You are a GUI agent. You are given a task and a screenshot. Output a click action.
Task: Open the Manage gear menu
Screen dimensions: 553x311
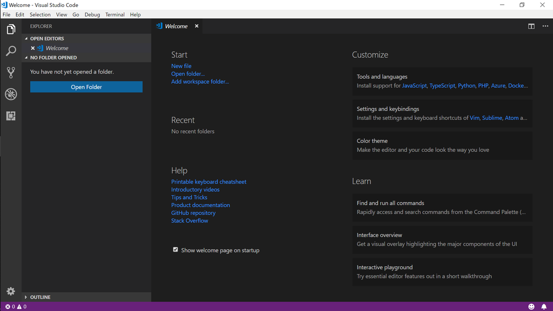tap(11, 291)
